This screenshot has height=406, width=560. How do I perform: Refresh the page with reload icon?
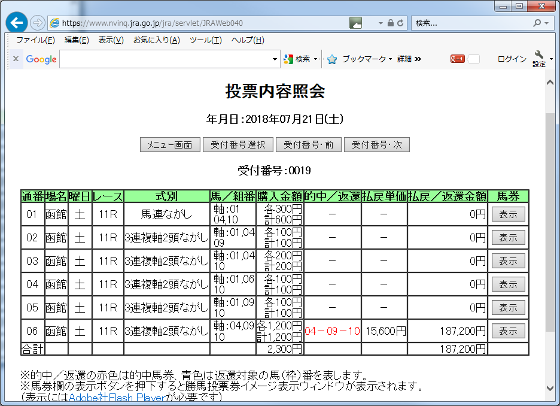click(400, 23)
